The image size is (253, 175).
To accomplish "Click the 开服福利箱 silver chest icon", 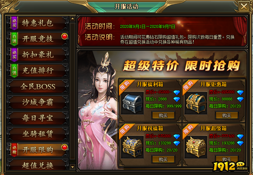I will [132, 103].
